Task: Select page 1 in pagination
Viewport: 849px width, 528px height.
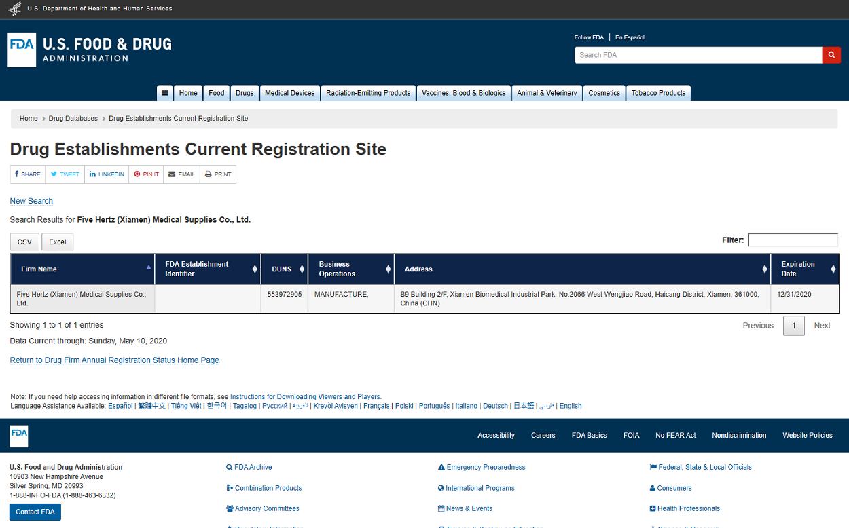Action: point(793,326)
